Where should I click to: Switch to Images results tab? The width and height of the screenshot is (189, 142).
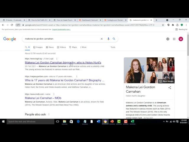(x=38, y=47)
